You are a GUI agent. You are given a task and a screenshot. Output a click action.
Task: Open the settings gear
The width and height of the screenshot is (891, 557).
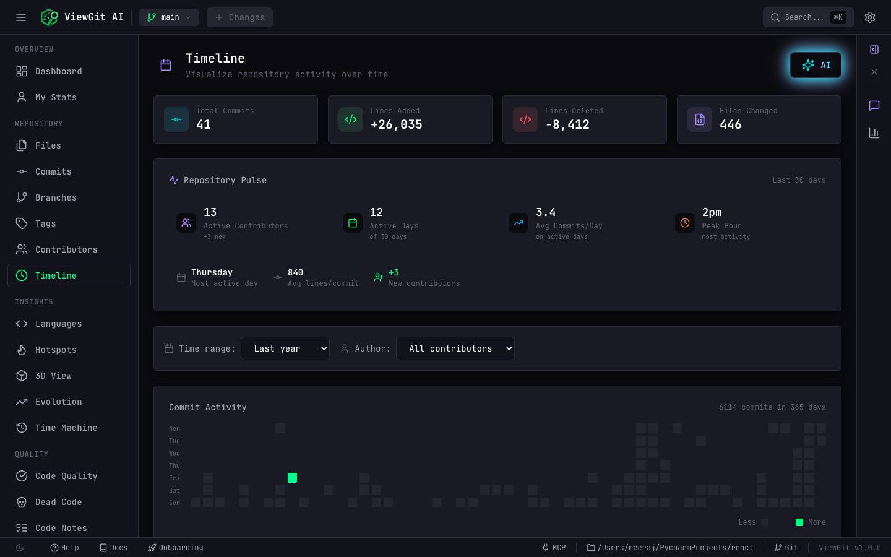coord(870,17)
